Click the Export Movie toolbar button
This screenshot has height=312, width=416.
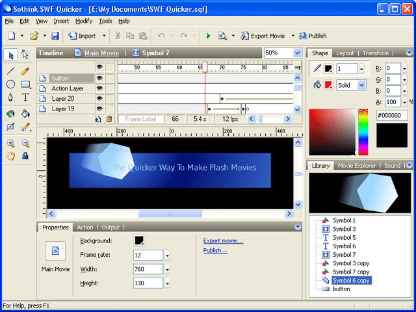point(263,36)
